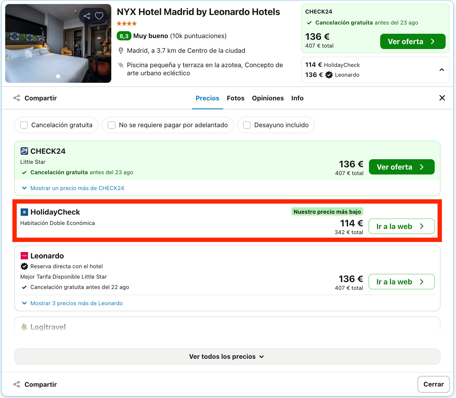Click Ver oferta in top CHECK24 box
Viewport: 456px width, 398px height.
tap(413, 42)
